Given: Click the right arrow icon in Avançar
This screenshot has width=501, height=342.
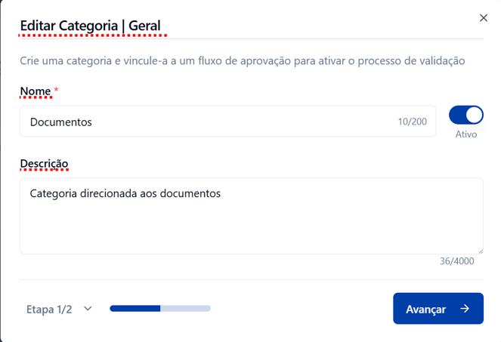Looking at the screenshot, I should [465, 309].
